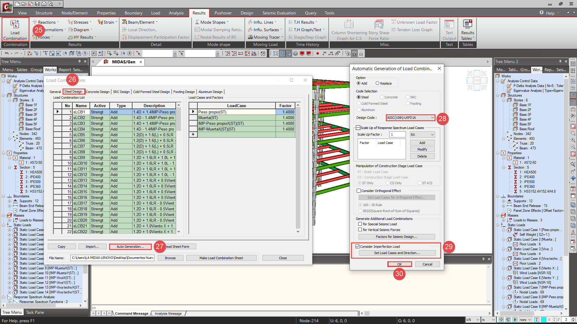
Task: Switch to Analysis Message tab
Action: click(168, 313)
